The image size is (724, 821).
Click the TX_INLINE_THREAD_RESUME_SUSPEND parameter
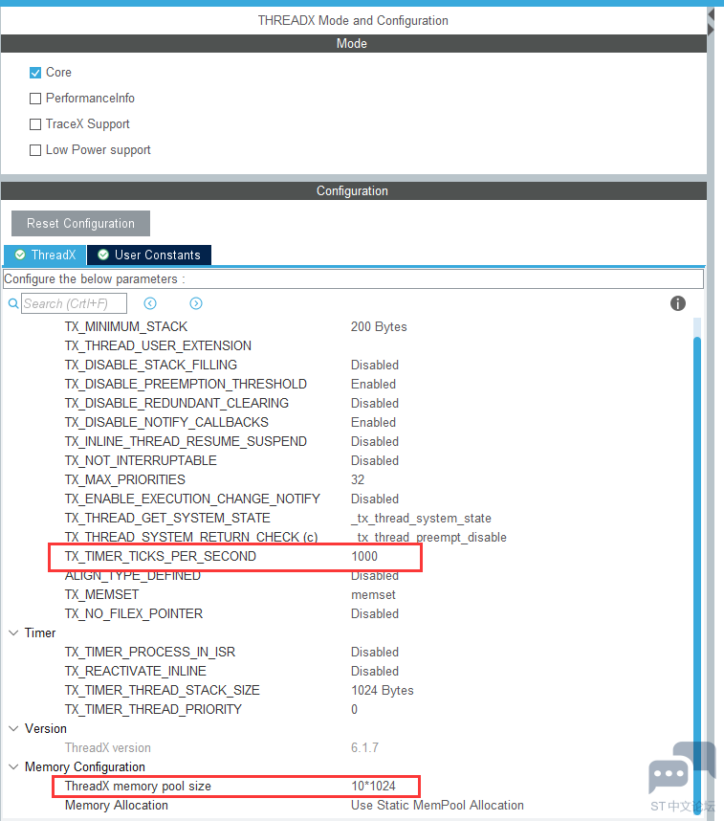186,441
